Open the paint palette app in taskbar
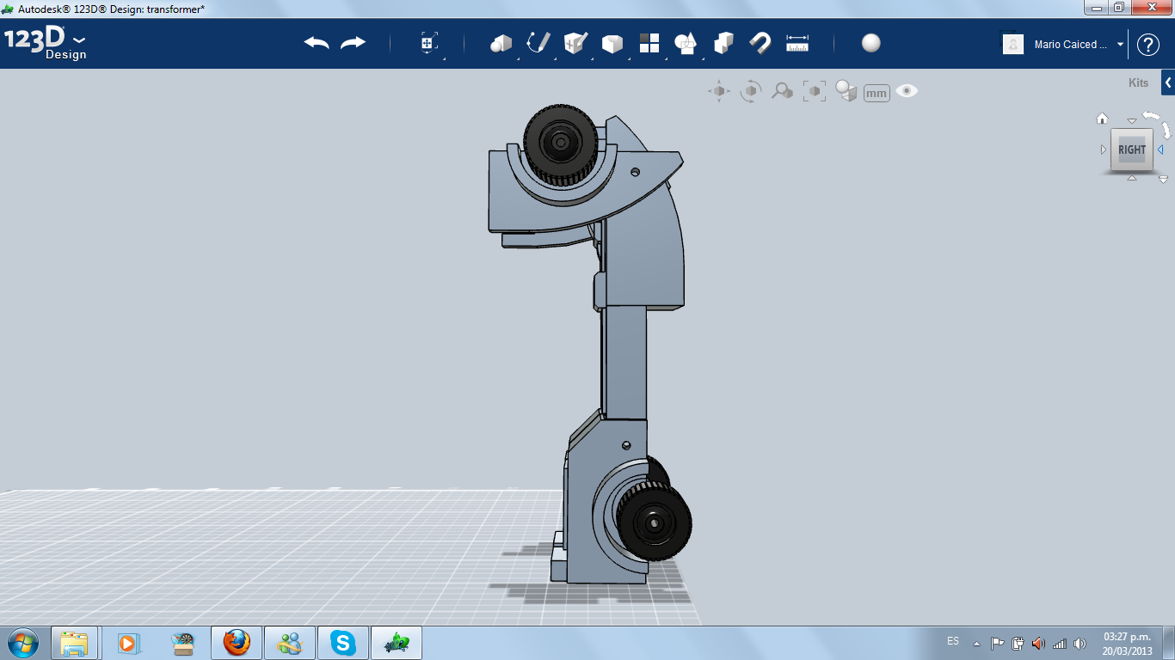Image resolution: width=1175 pixels, height=660 pixels. pyautogui.click(x=182, y=643)
